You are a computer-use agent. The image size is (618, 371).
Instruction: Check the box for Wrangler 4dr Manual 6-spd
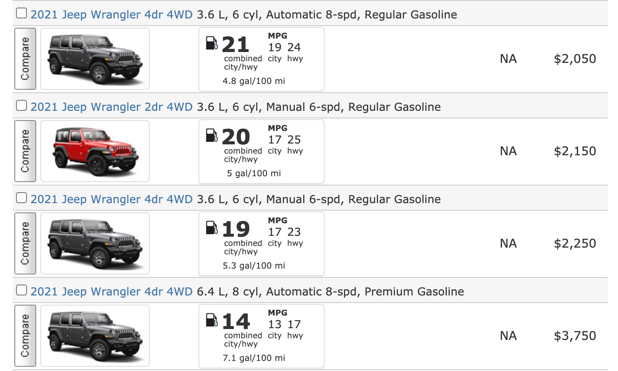coord(21,198)
